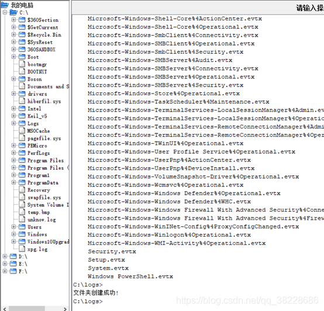Select the bootmgr file icon
This screenshot has height=311, width=324.
(x=22, y=64)
